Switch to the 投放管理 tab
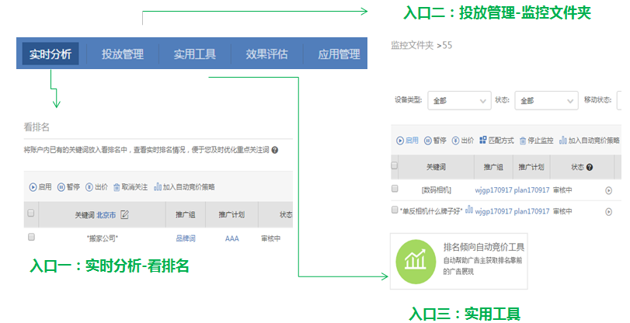The width and height of the screenshot is (630, 323). point(122,54)
